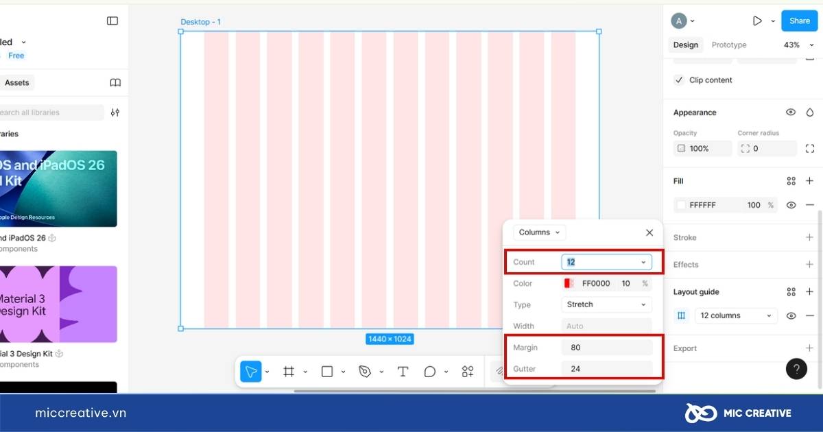823x432 pixels.
Task: Toggle Fill visibility eye icon
Action: point(791,205)
